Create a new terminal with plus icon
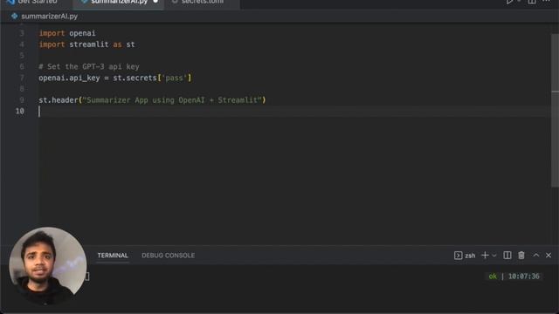559x314 pixels. click(485, 256)
